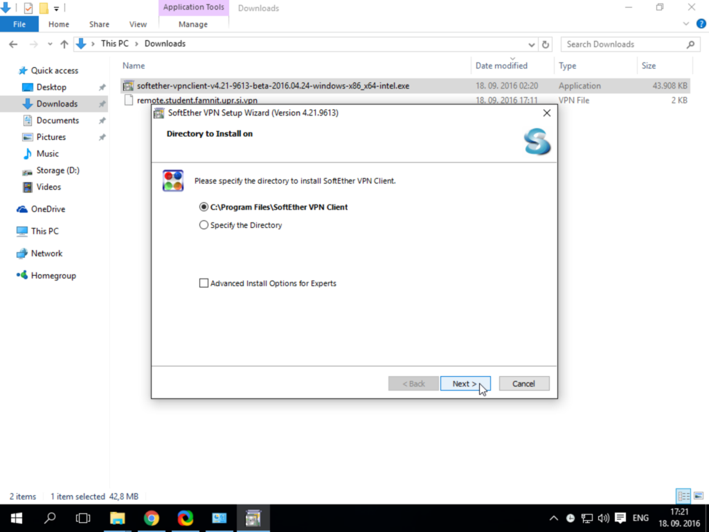709x532 pixels.
Task: Choose the Specify the Directory option
Action: 240,225
